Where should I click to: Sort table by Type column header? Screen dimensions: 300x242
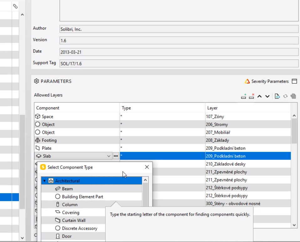[163, 108]
